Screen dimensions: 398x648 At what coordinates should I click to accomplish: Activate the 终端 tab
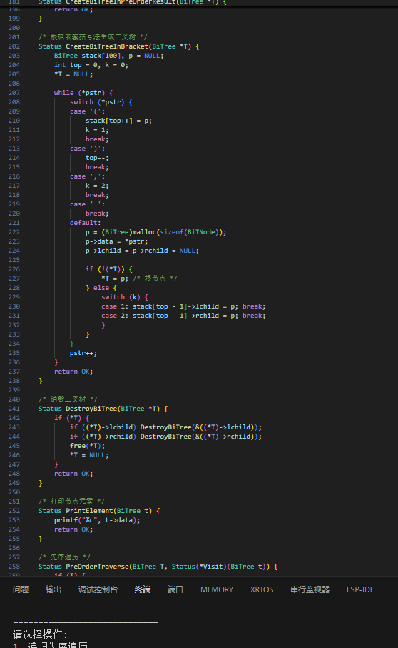click(143, 589)
